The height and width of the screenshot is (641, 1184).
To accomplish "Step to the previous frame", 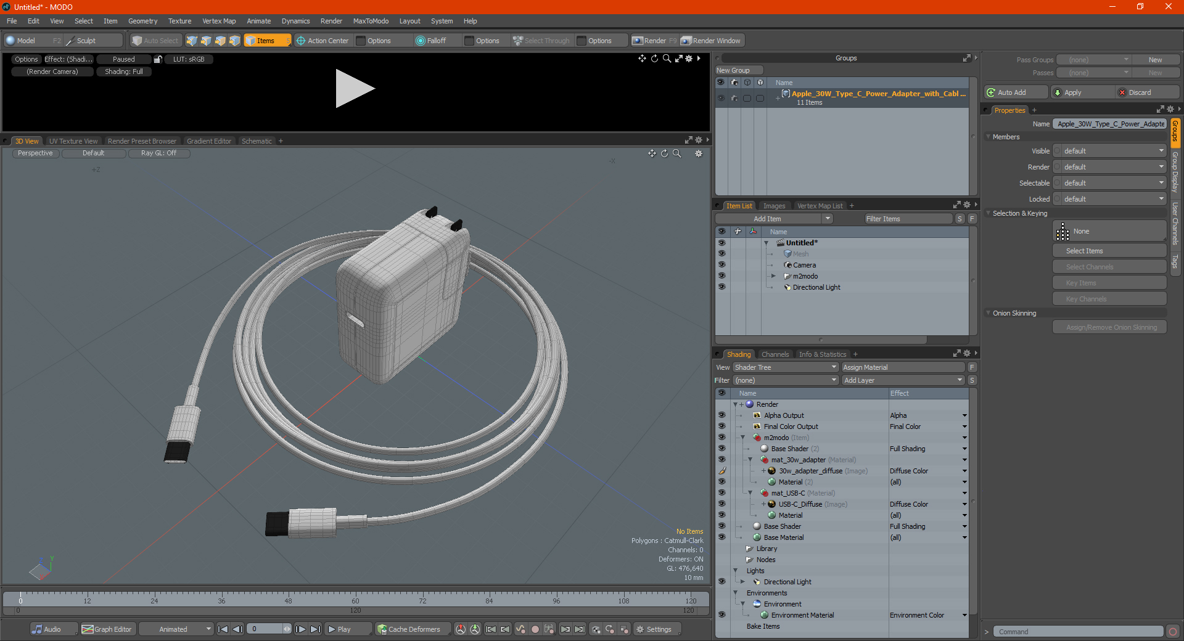I will 237,629.
